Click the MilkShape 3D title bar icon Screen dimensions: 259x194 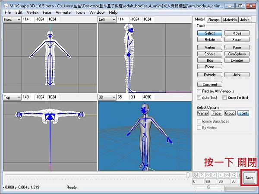(x=6, y=6)
